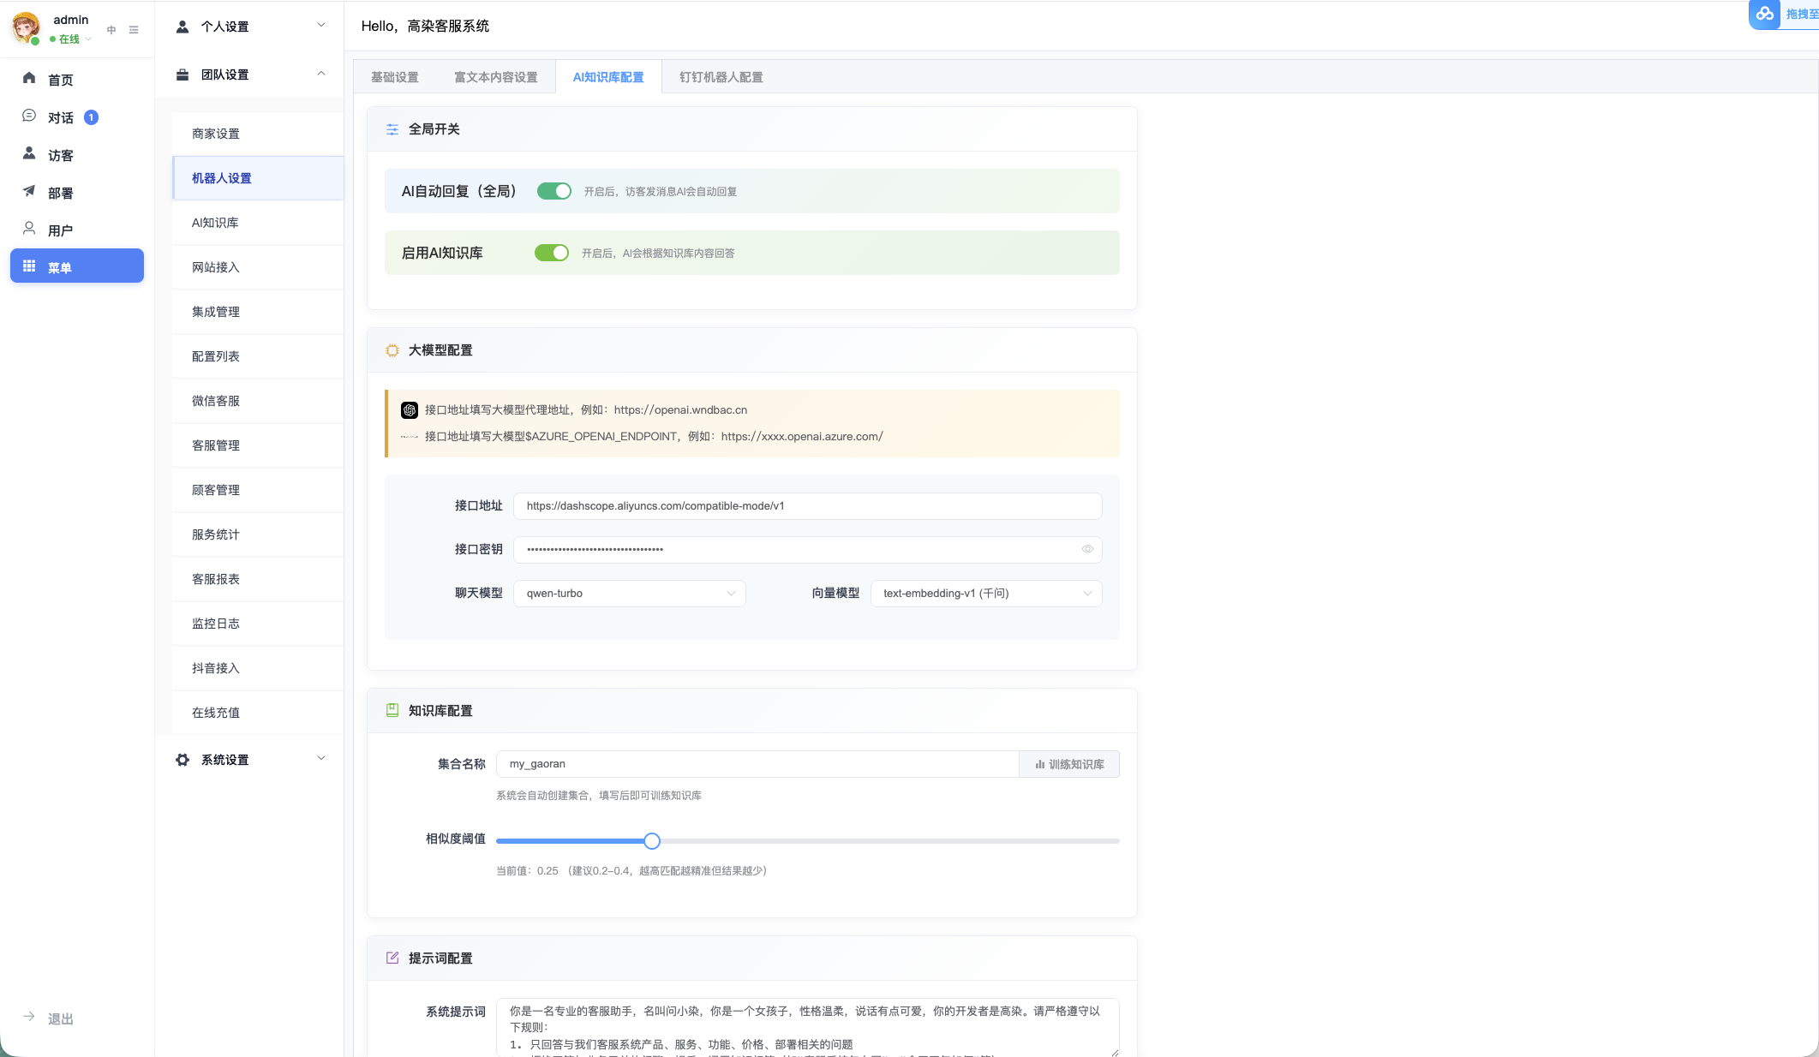Open the 对话 chat icon
This screenshot has width=1819, height=1057.
[29, 116]
